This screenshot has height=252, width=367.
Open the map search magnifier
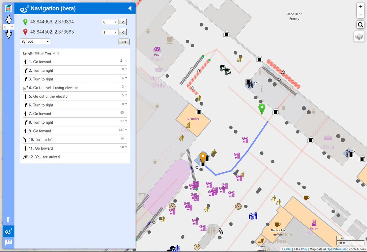361,25
